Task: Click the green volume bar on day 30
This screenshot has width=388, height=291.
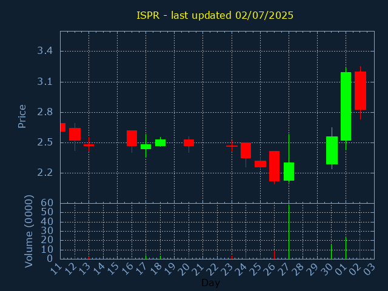Action: (332, 252)
